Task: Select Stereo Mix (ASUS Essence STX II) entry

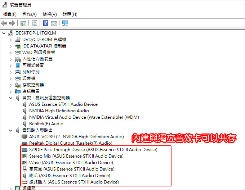Action: tap(76, 156)
